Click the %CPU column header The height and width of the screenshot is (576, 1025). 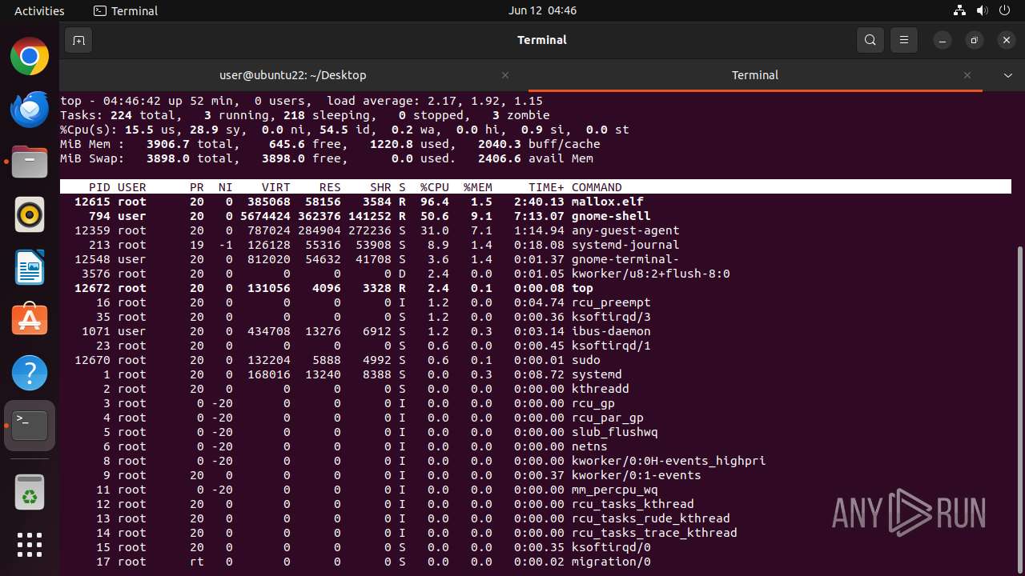(435, 187)
